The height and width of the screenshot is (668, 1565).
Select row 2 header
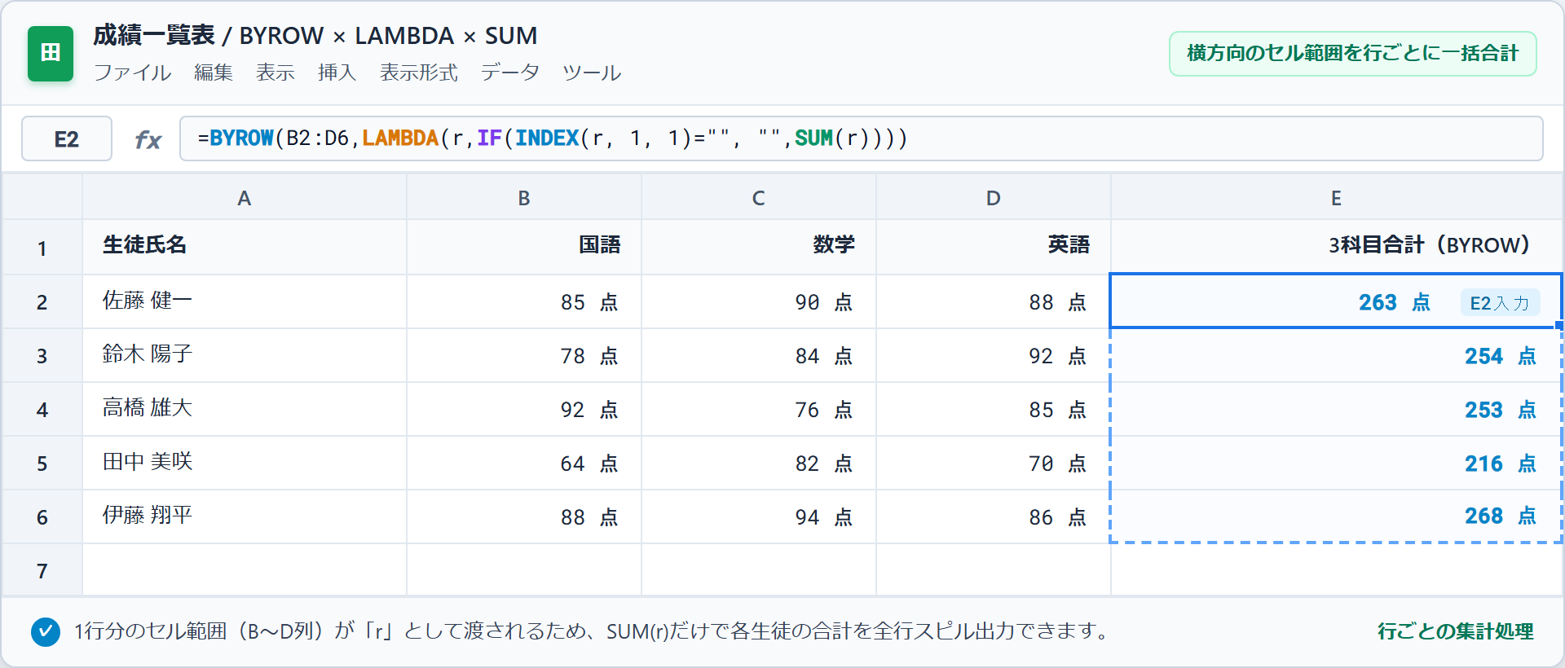(42, 301)
